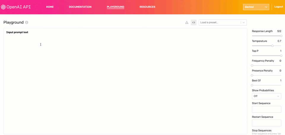Click the Frequency Penalty label

pos(263,61)
